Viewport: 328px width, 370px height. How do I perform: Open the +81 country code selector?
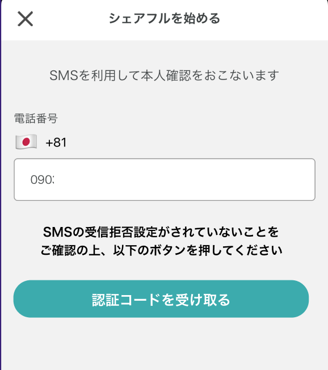tap(41, 142)
